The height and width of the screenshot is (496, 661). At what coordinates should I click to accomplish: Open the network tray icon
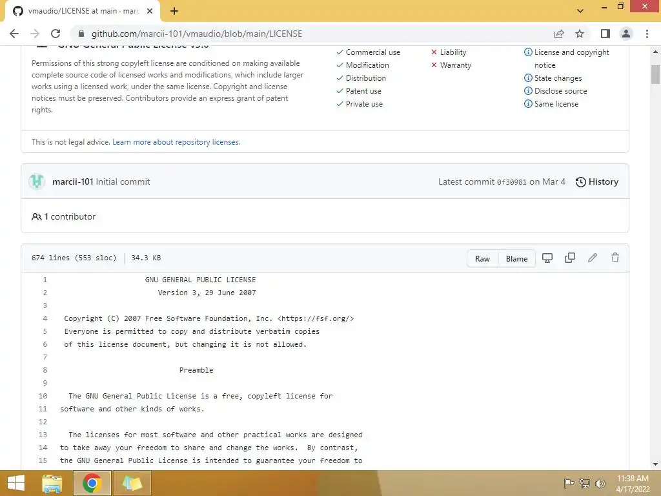[585, 483]
